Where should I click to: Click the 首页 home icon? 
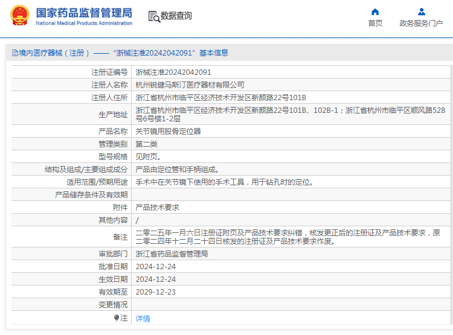(375, 12)
